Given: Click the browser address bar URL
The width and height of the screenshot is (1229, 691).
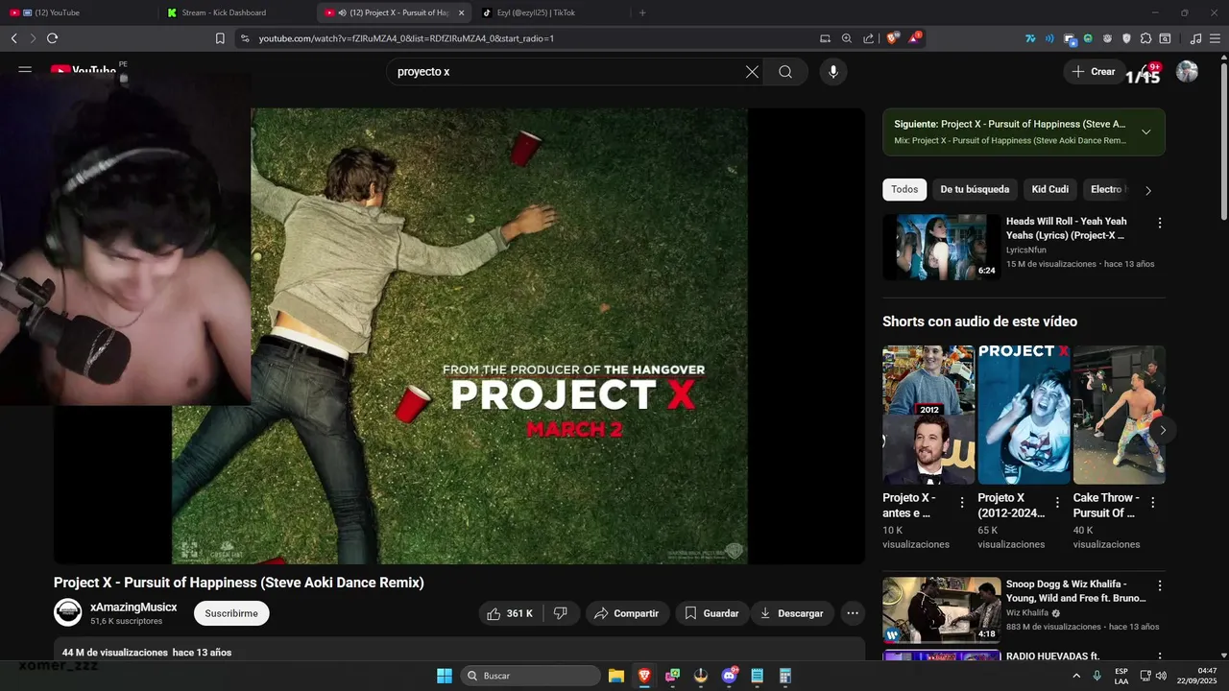Looking at the screenshot, I should coord(406,38).
